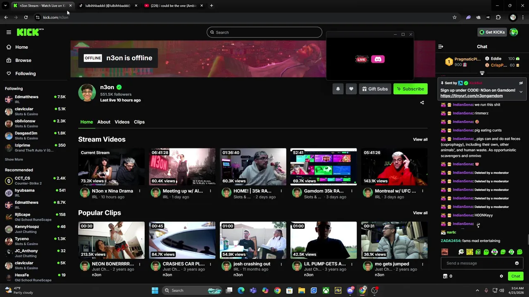Click the KICK logo
Viewport: 529px width, 297px height.
tap(30, 32)
